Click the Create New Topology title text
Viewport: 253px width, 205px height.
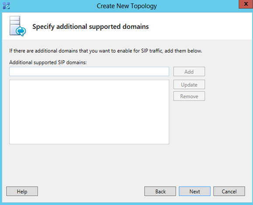[x=127, y=6]
